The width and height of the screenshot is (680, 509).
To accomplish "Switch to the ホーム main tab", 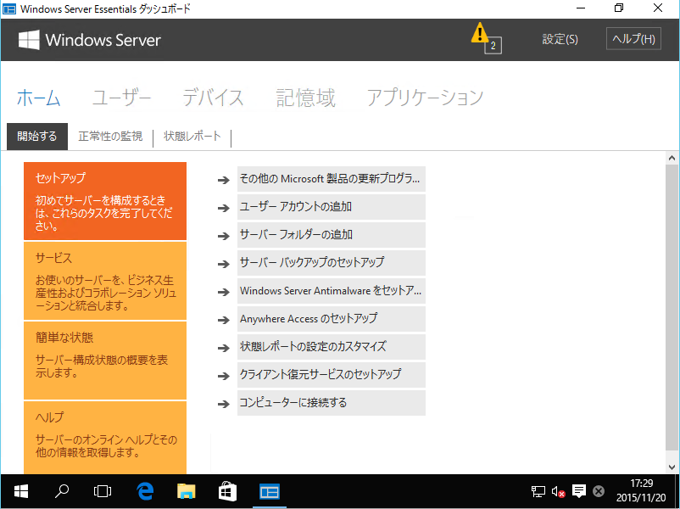I will 38,98.
